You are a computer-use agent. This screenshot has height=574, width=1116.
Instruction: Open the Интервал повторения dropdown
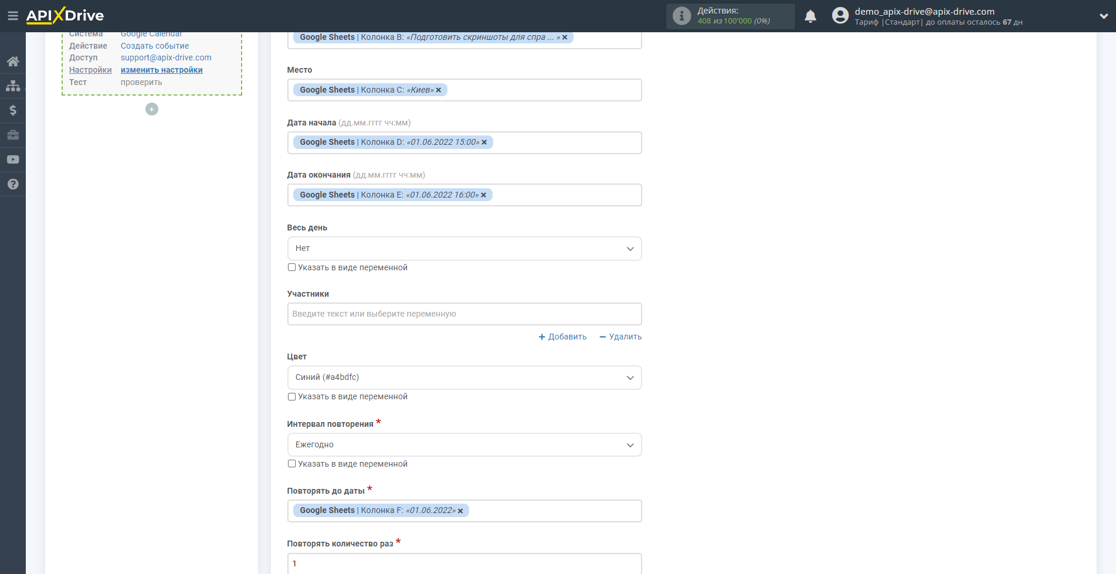[x=464, y=445]
